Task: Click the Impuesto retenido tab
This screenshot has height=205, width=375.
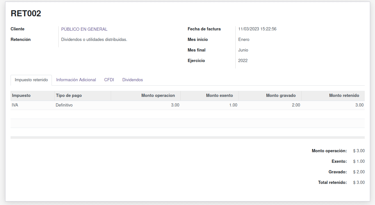Action: tap(31, 80)
